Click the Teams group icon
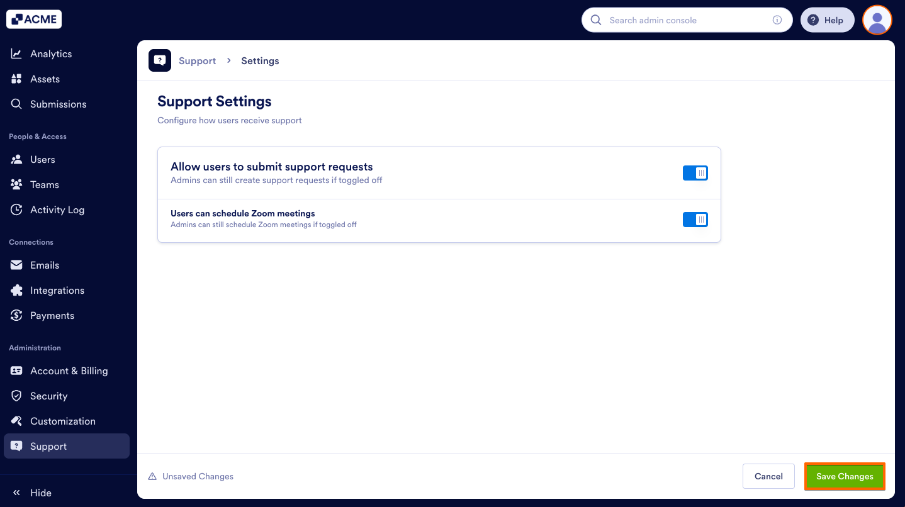 click(16, 185)
